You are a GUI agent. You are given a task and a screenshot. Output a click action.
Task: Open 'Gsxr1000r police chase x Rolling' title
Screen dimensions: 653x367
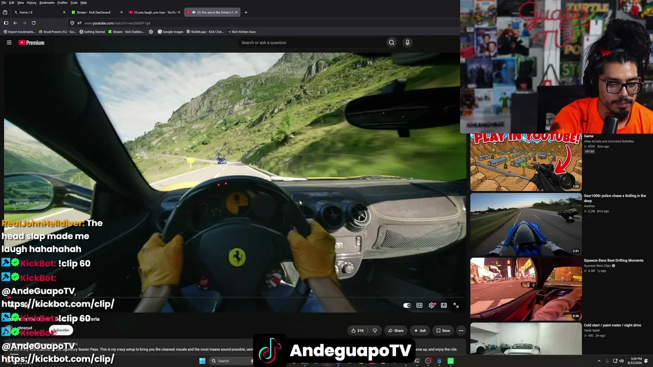[x=615, y=198]
